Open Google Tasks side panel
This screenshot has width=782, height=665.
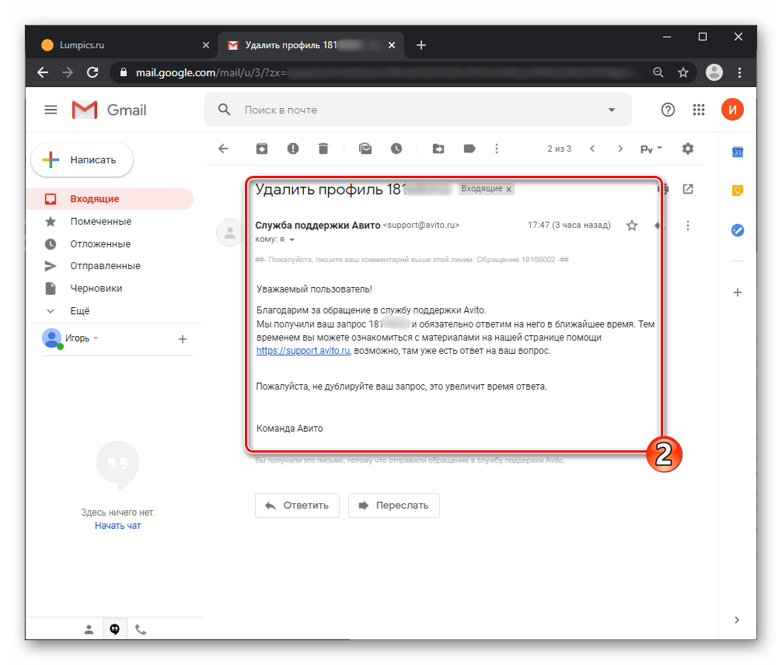tap(738, 230)
